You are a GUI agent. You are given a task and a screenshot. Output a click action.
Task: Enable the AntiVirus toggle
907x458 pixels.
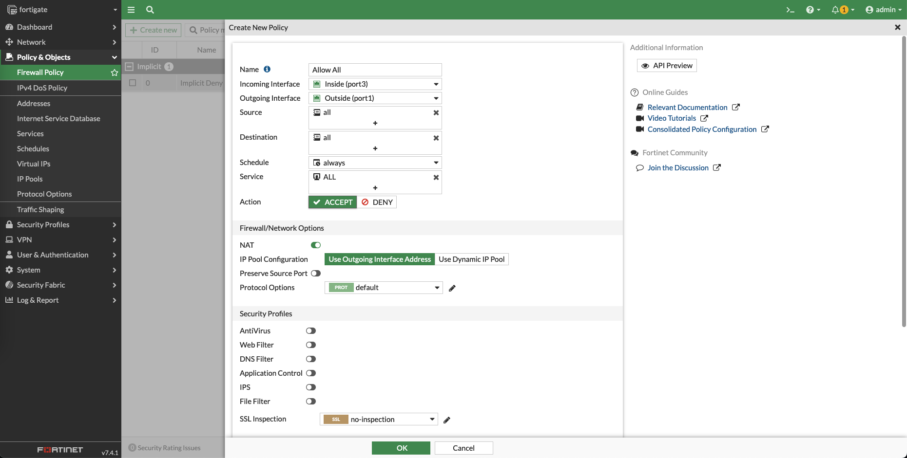coord(311,331)
